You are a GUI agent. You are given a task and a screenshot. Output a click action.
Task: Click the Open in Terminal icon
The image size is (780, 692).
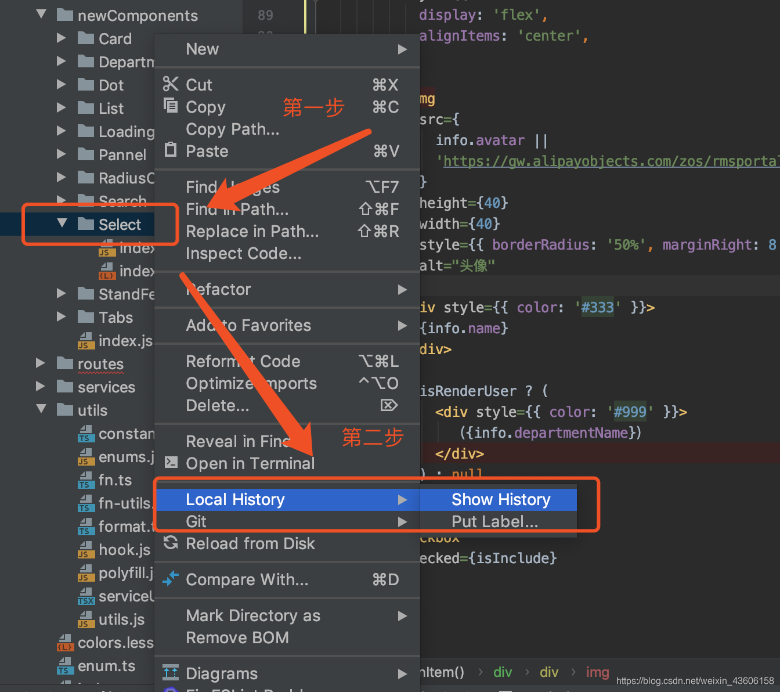(171, 462)
